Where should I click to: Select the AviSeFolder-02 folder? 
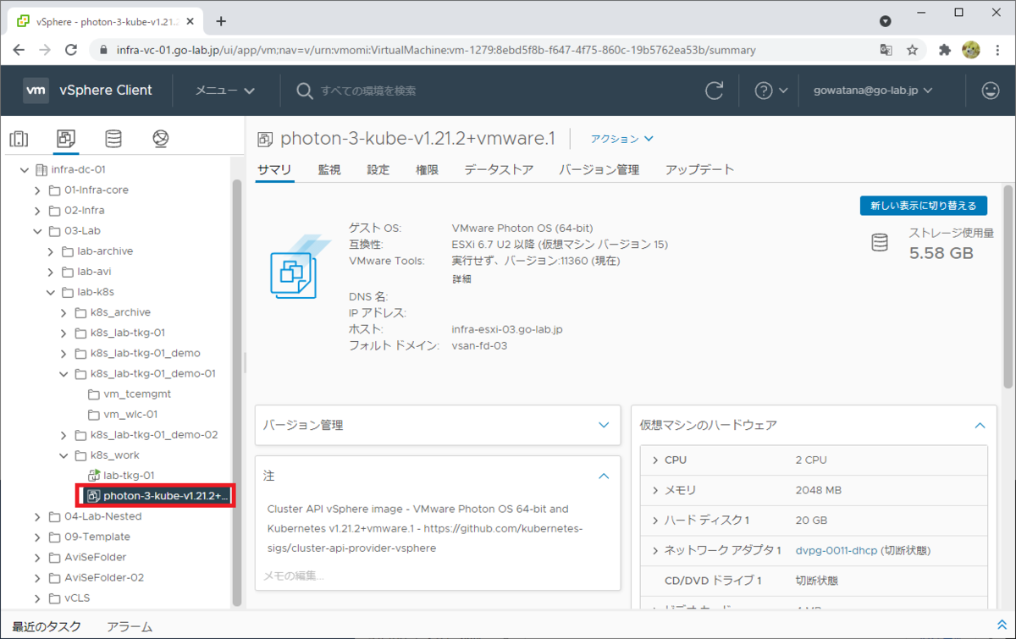point(104,577)
